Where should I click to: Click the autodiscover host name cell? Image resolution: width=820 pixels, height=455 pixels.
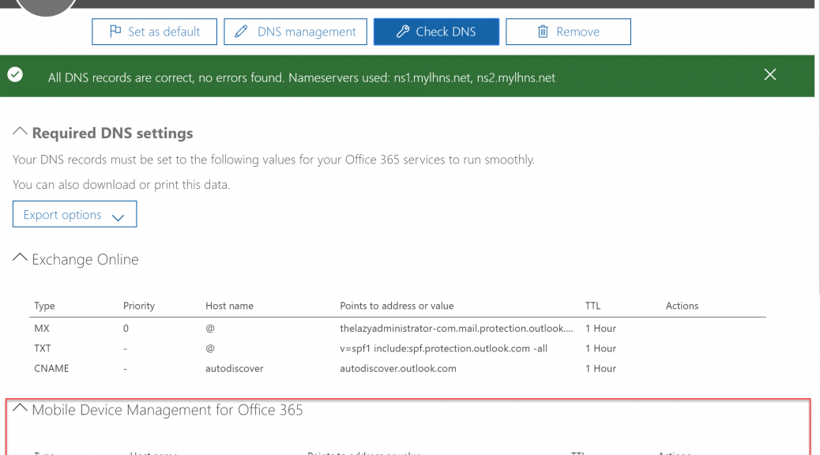(x=235, y=368)
